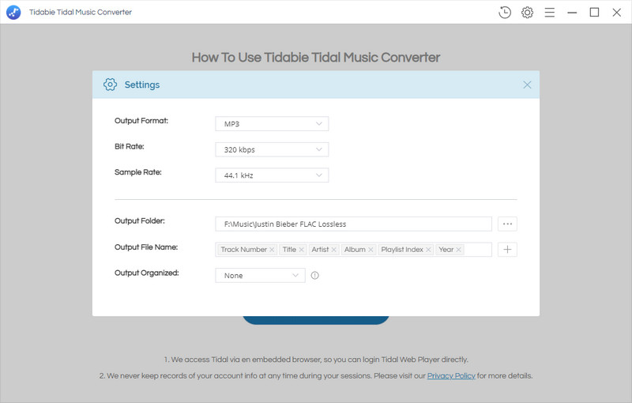Click the Track Number tag label

244,250
